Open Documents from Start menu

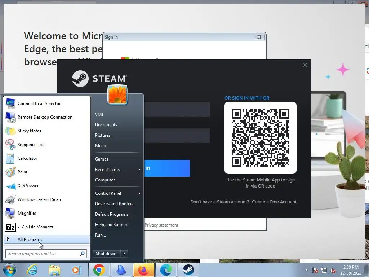coord(106,125)
